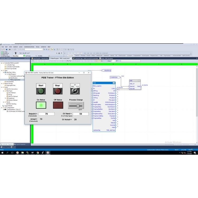This screenshot has width=198, height=198.
Task: Open the Sheet number dropdown
Action: pos(115,61)
